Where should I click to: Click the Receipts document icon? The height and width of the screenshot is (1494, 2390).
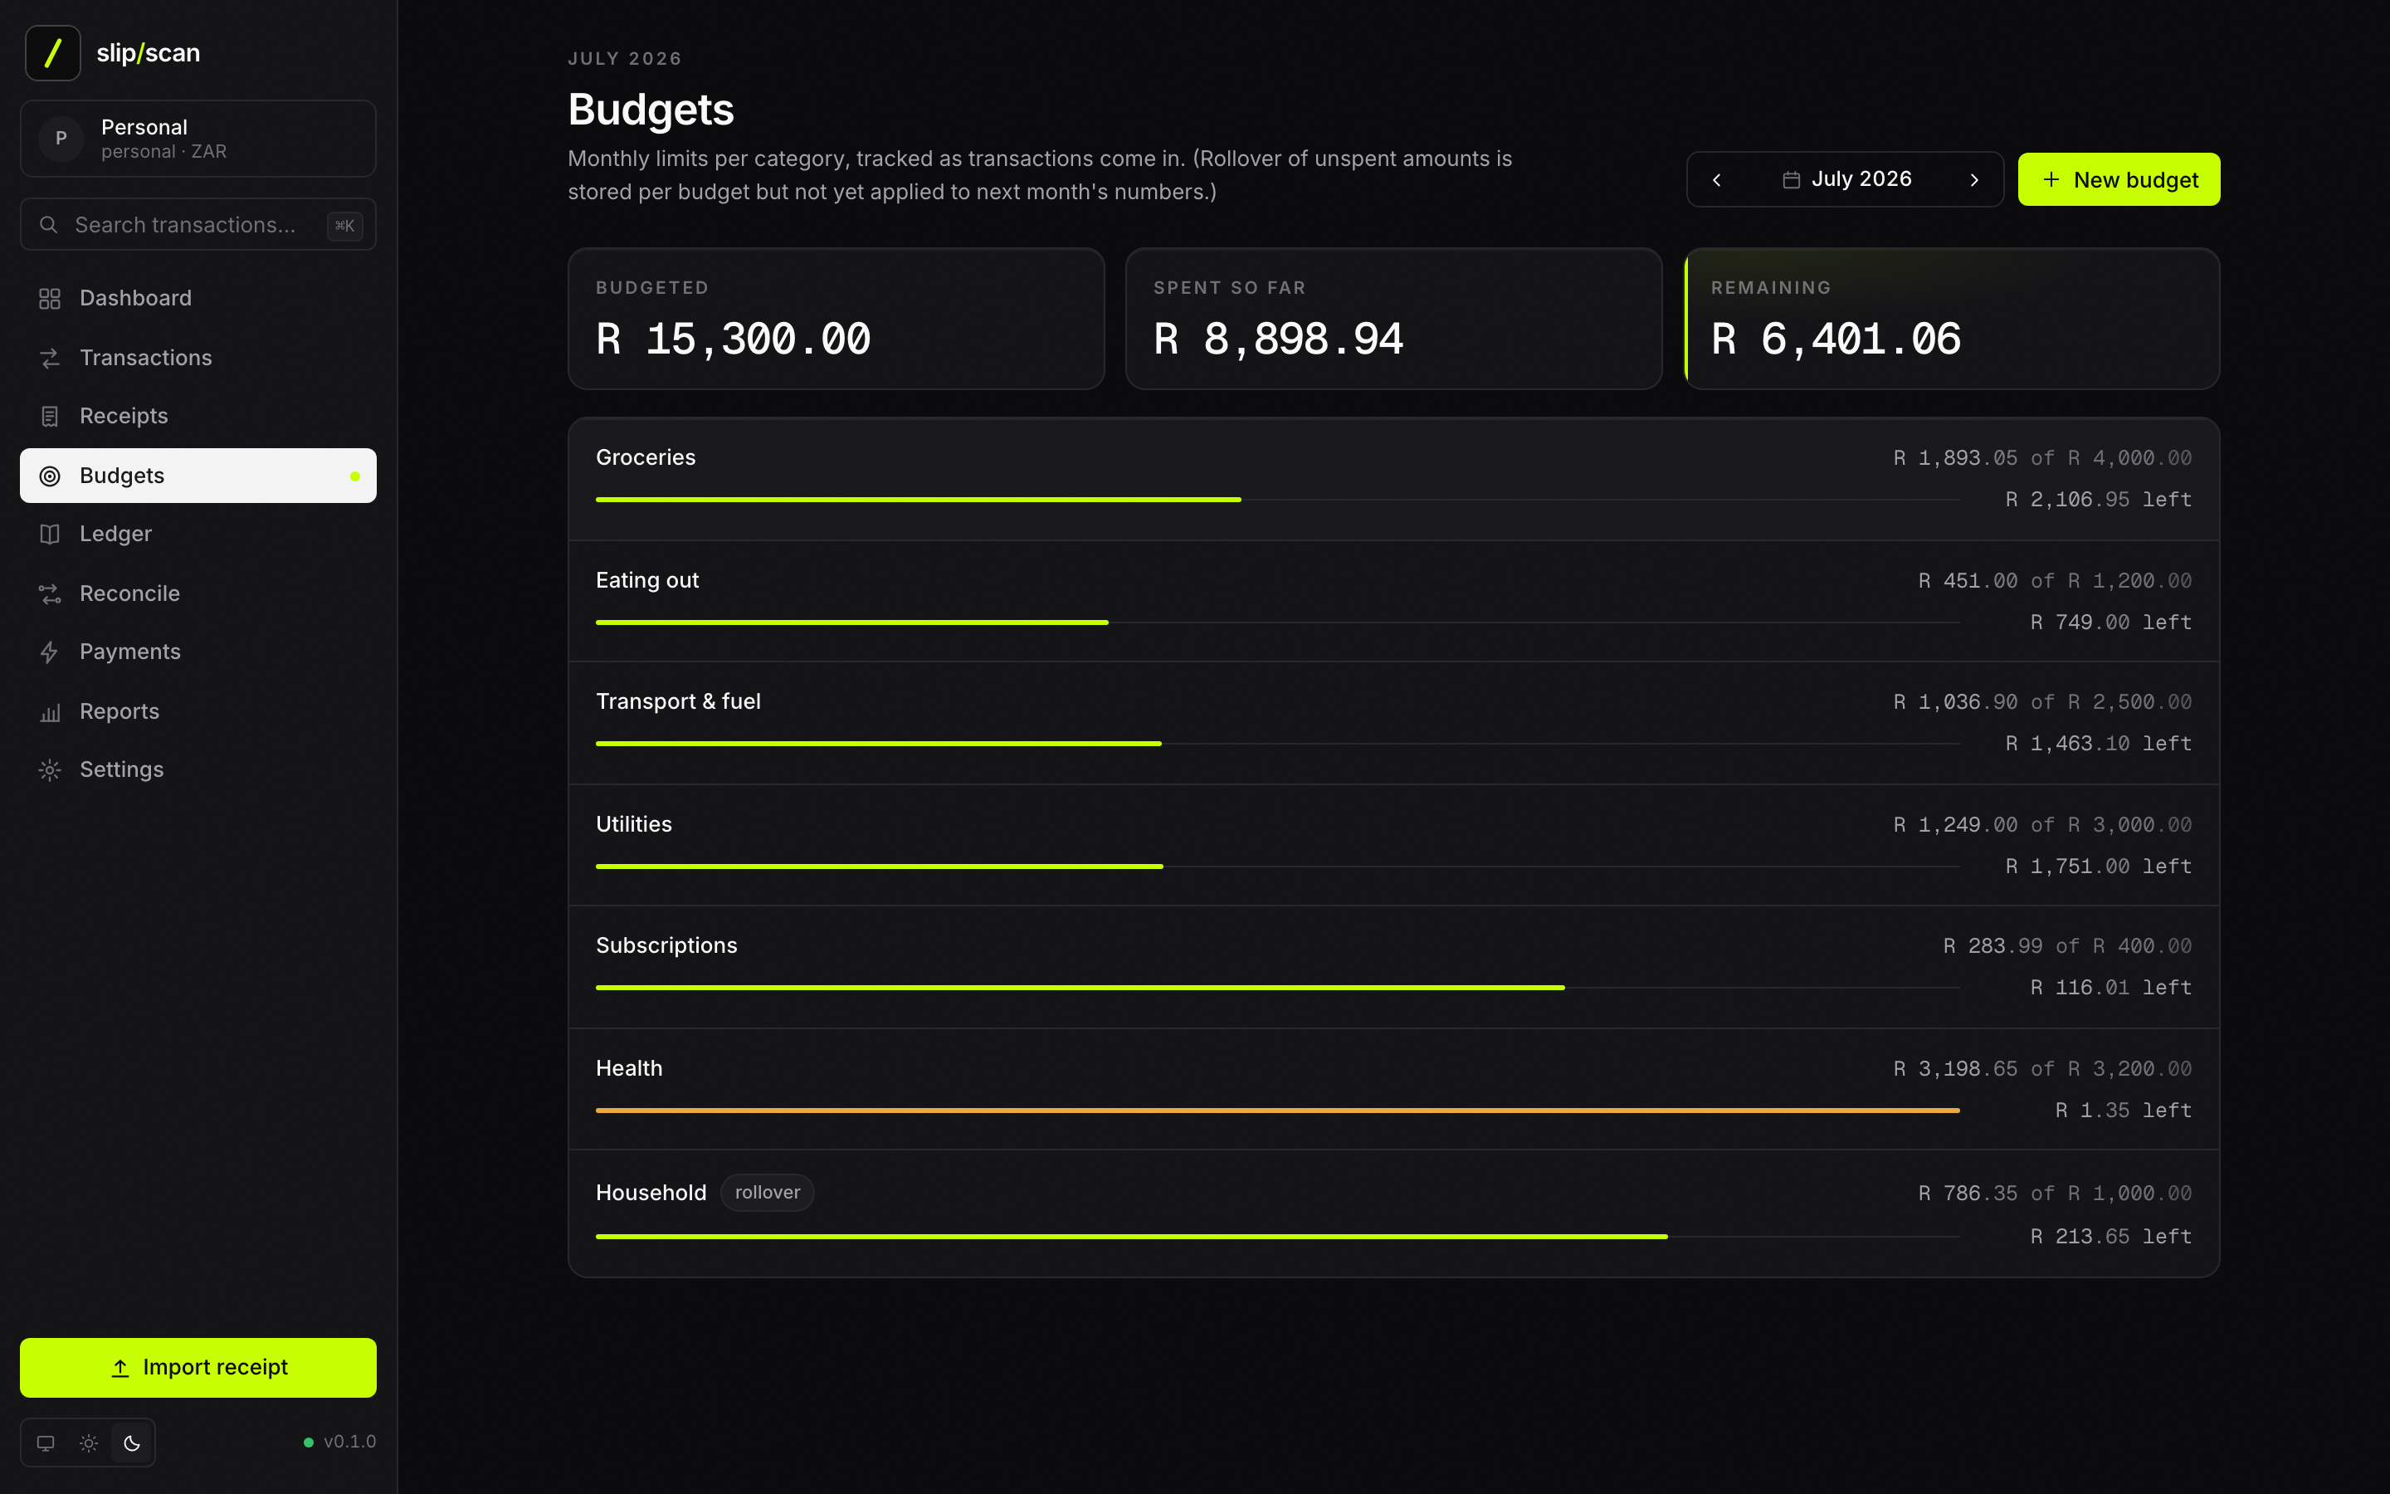[50, 416]
